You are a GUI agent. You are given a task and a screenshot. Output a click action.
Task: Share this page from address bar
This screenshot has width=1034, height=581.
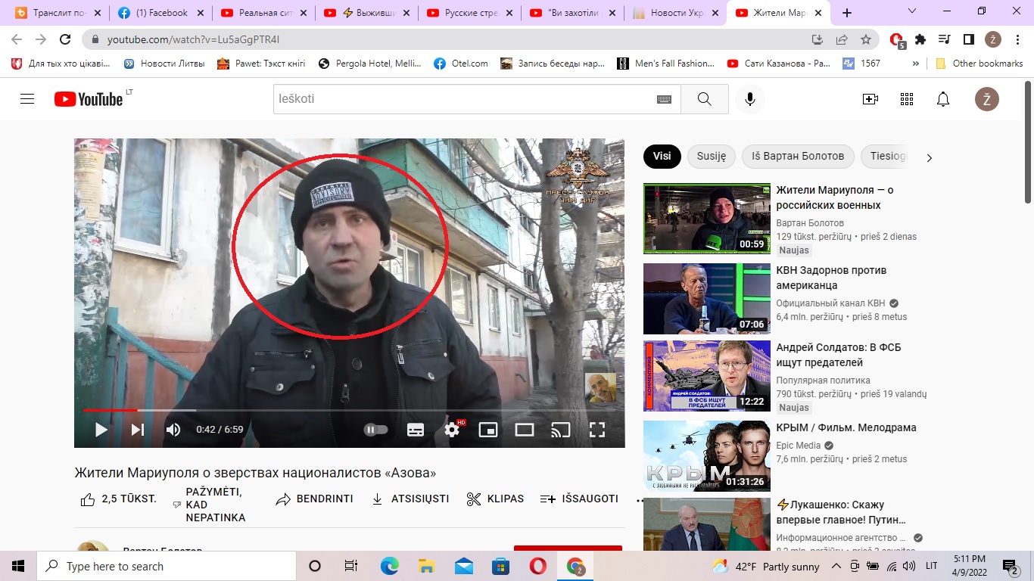[841, 39]
